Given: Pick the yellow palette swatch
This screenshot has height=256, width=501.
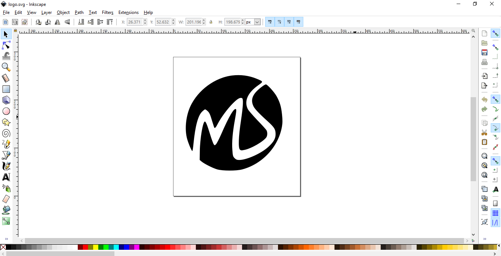Looking at the screenshot, I should pyautogui.click(x=96, y=247).
